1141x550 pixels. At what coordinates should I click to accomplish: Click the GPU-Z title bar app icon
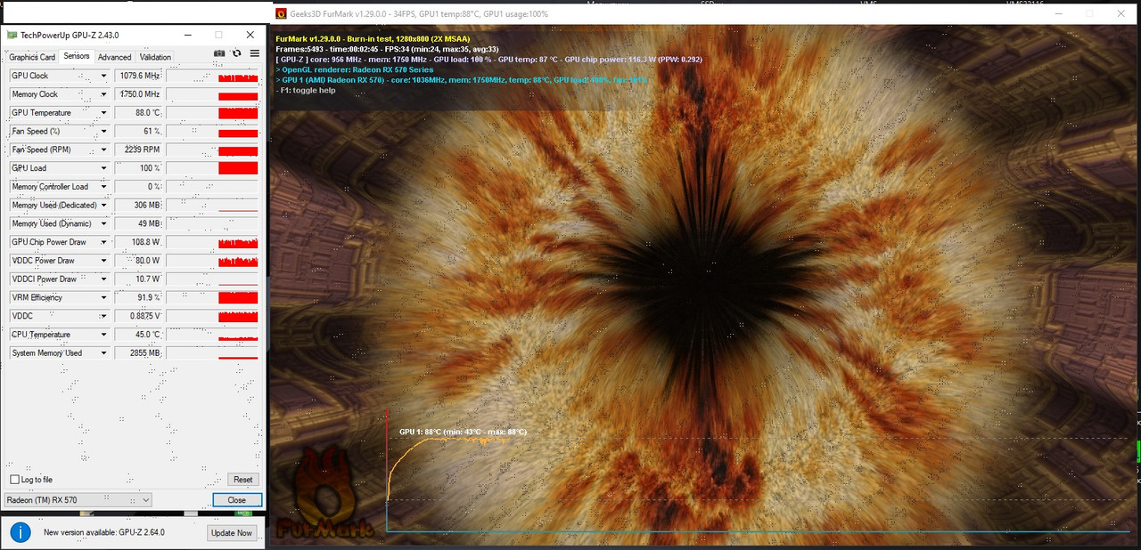tap(12, 35)
